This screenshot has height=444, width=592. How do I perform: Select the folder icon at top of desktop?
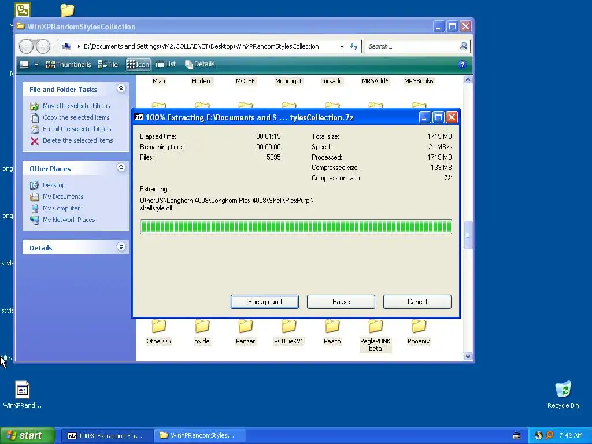point(67,10)
